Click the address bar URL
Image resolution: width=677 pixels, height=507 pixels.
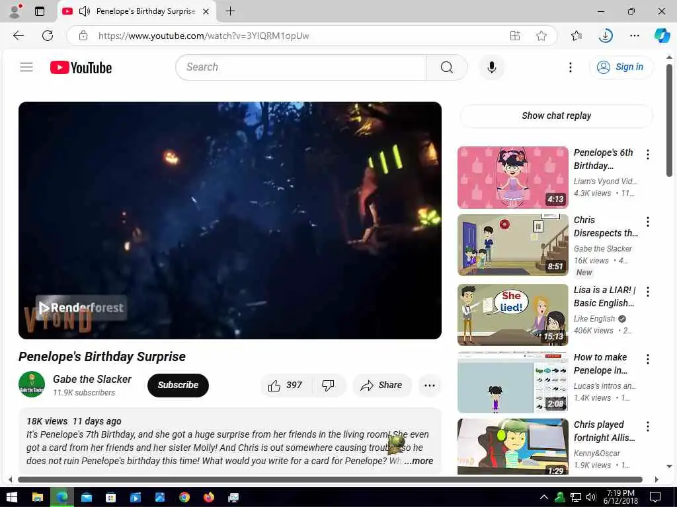204,36
